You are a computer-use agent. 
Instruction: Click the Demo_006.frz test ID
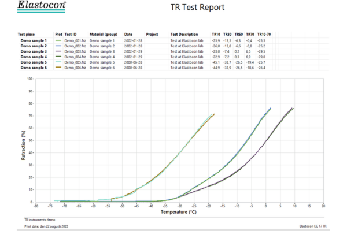pos(75,68)
